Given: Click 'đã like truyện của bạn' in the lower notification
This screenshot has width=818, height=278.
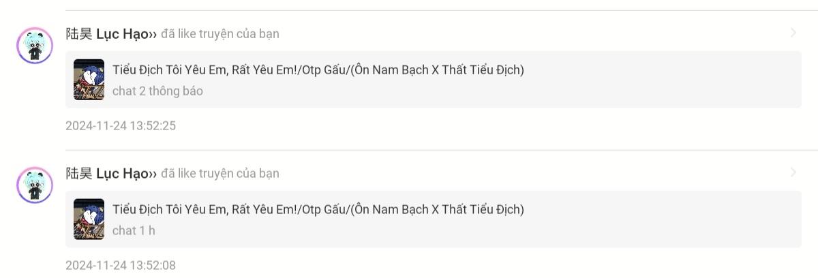Looking at the screenshot, I should [x=220, y=174].
